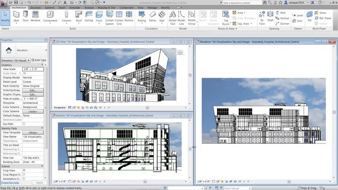
Task: Select the Floor tool
Action: tap(99, 17)
